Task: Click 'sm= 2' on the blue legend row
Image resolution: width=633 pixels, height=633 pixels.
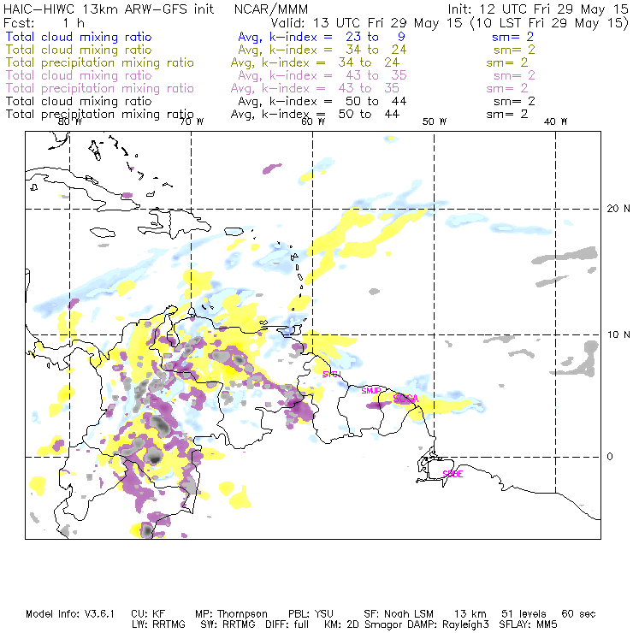Action: [x=512, y=37]
